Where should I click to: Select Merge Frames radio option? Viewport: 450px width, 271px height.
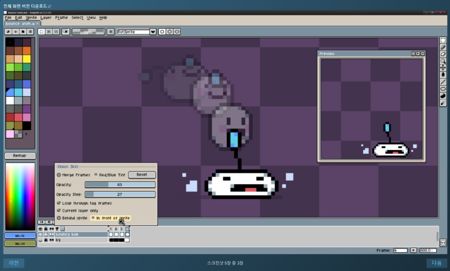(73, 175)
